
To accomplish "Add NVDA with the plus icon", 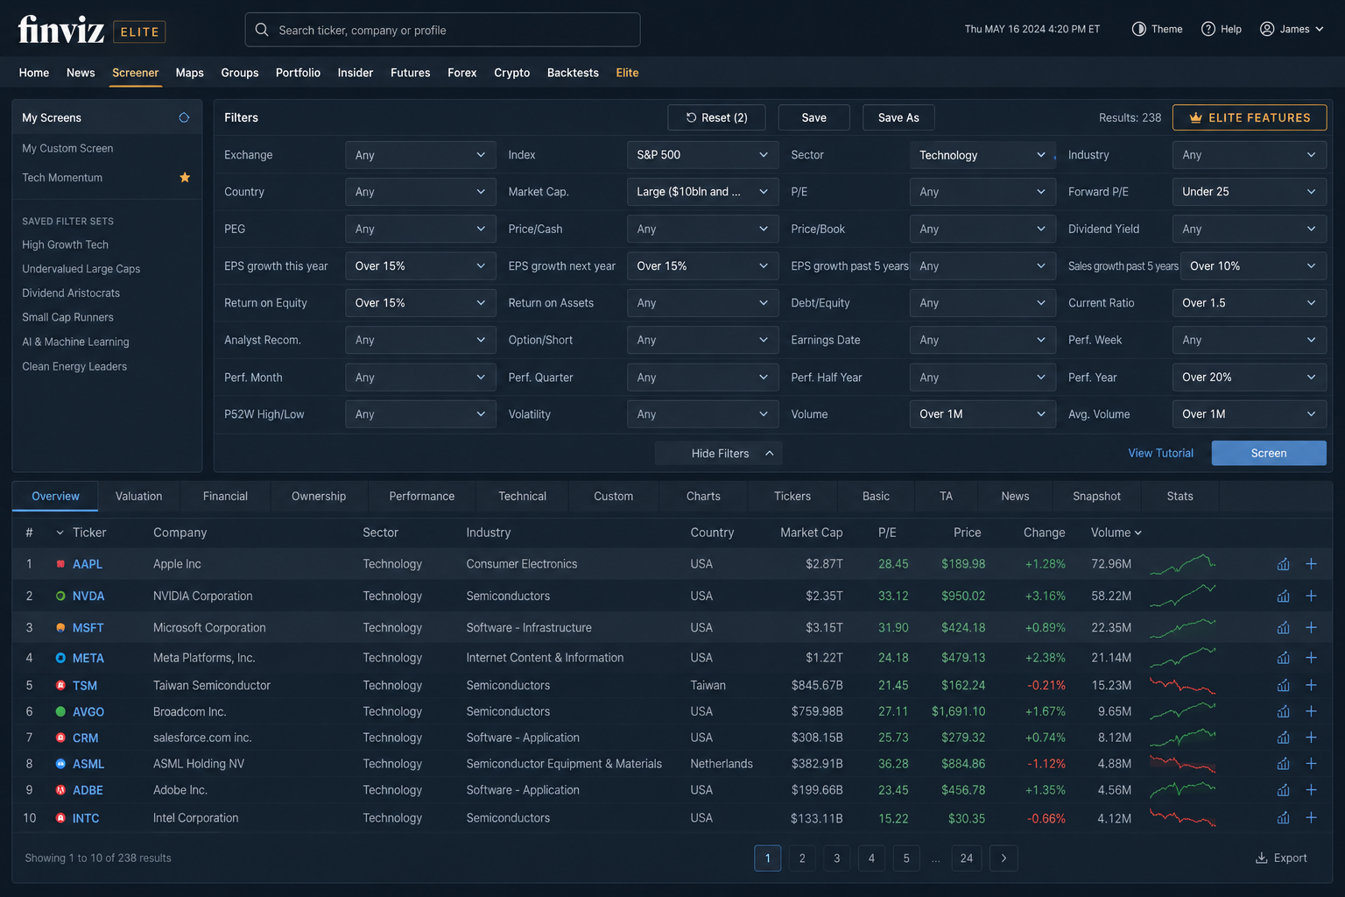I will coord(1311,596).
